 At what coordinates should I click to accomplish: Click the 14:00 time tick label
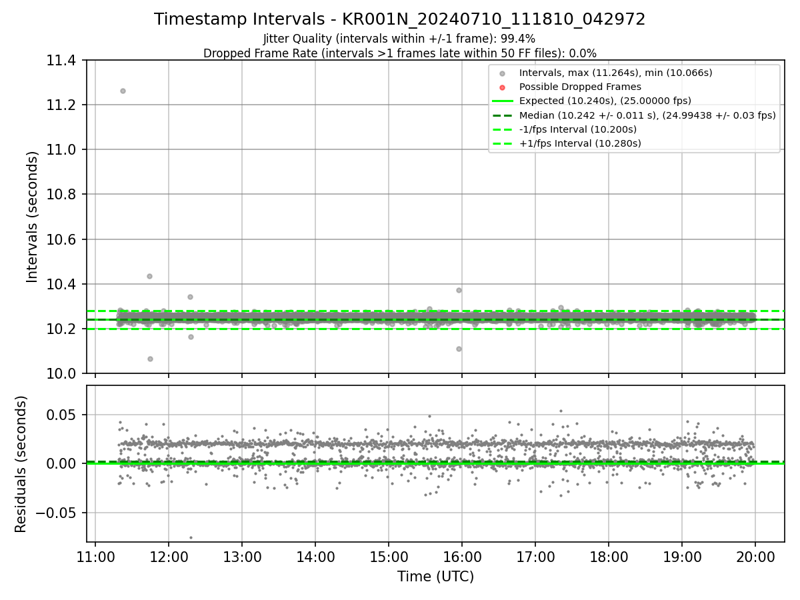315,556
